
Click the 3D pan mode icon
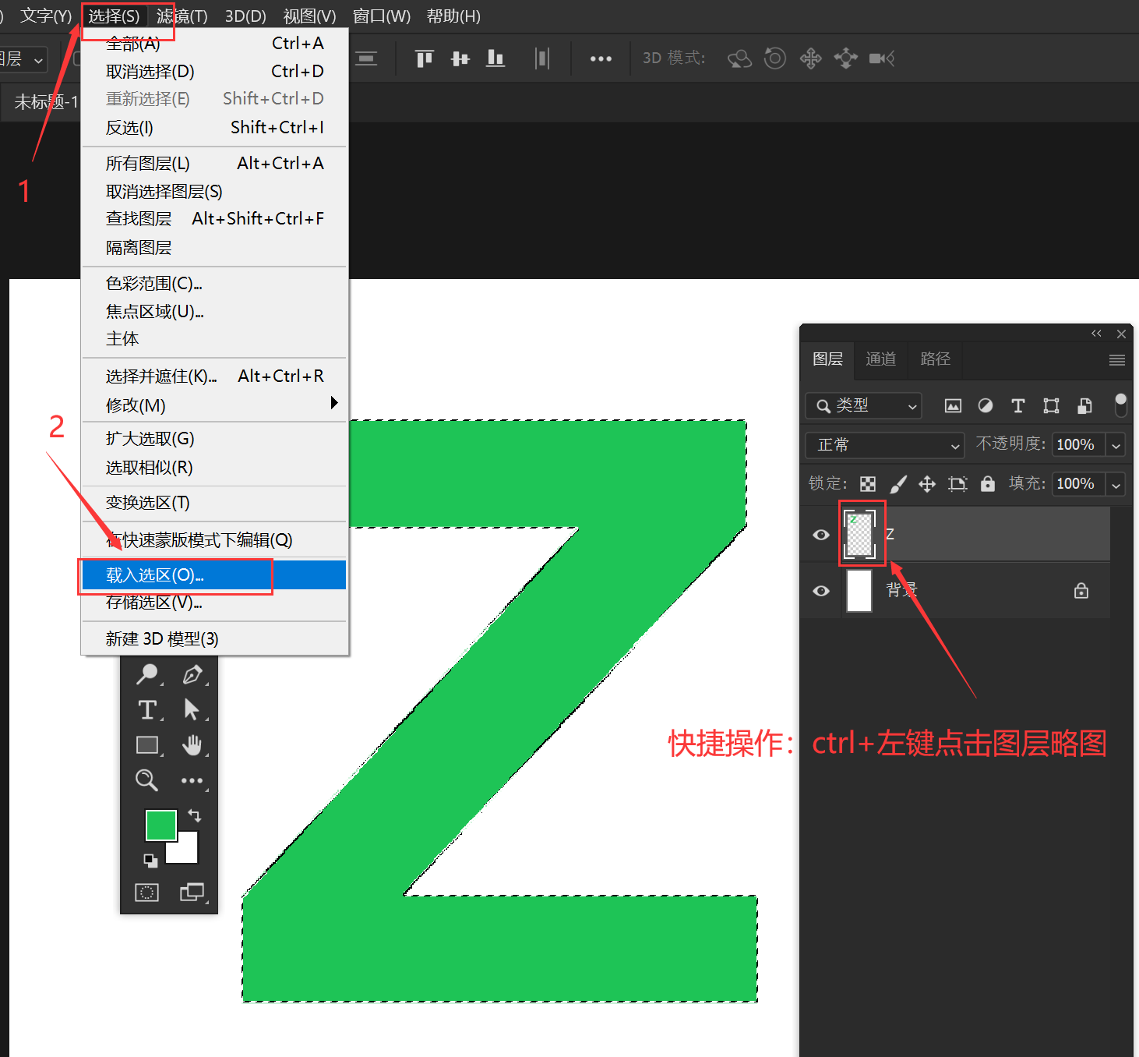pyautogui.click(x=811, y=58)
